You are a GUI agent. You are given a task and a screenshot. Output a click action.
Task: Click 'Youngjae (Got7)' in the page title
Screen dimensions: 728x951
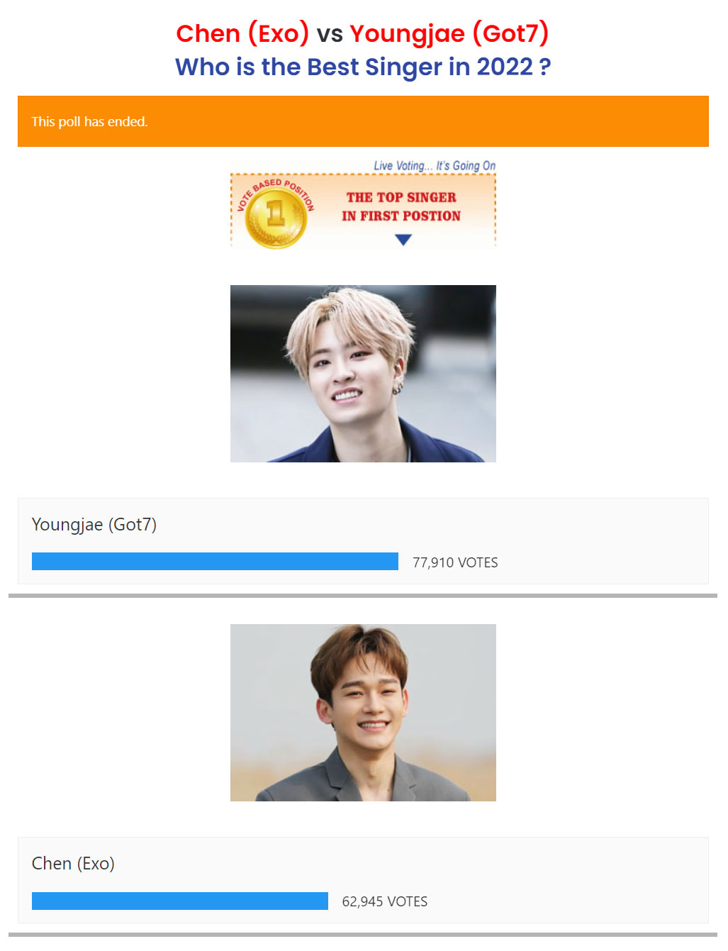[x=449, y=33]
